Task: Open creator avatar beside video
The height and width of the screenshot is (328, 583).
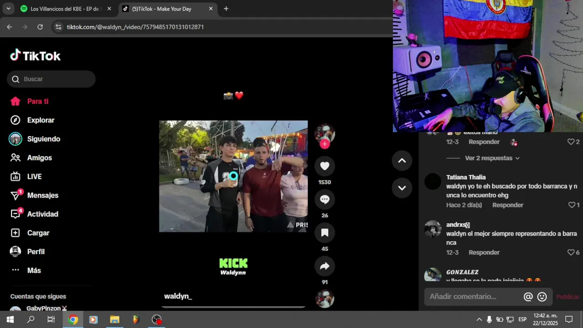Action: (x=324, y=133)
